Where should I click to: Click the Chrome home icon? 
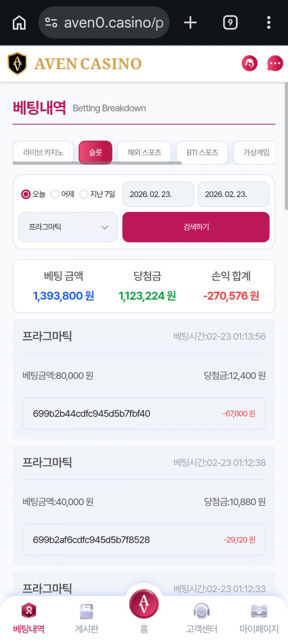coord(17,22)
